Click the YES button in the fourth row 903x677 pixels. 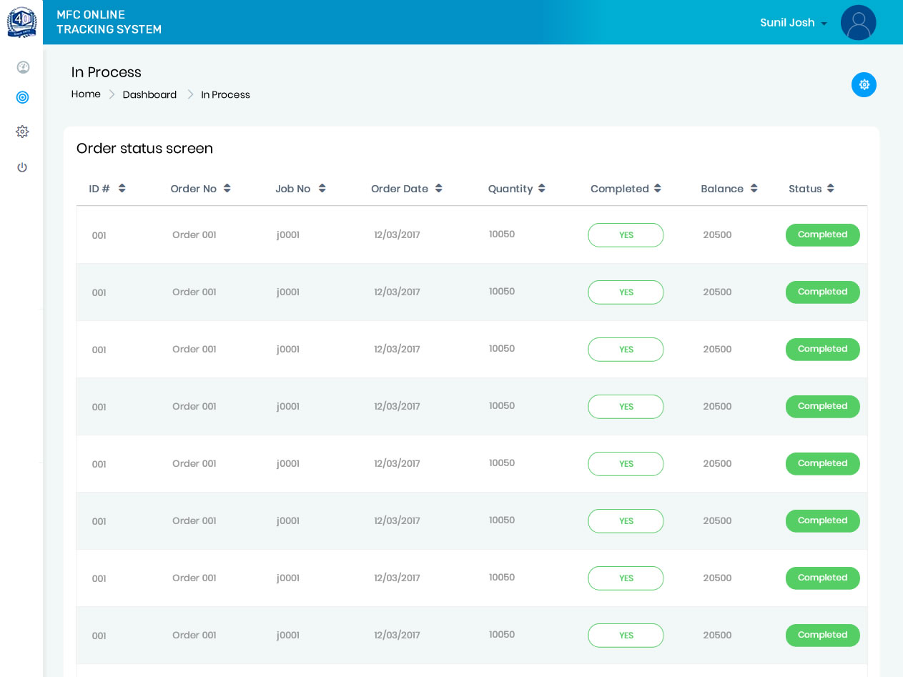click(626, 407)
